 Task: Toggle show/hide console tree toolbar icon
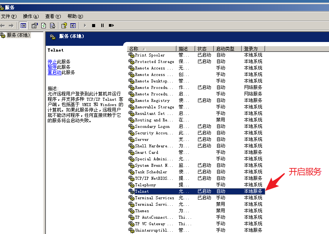[23, 26]
